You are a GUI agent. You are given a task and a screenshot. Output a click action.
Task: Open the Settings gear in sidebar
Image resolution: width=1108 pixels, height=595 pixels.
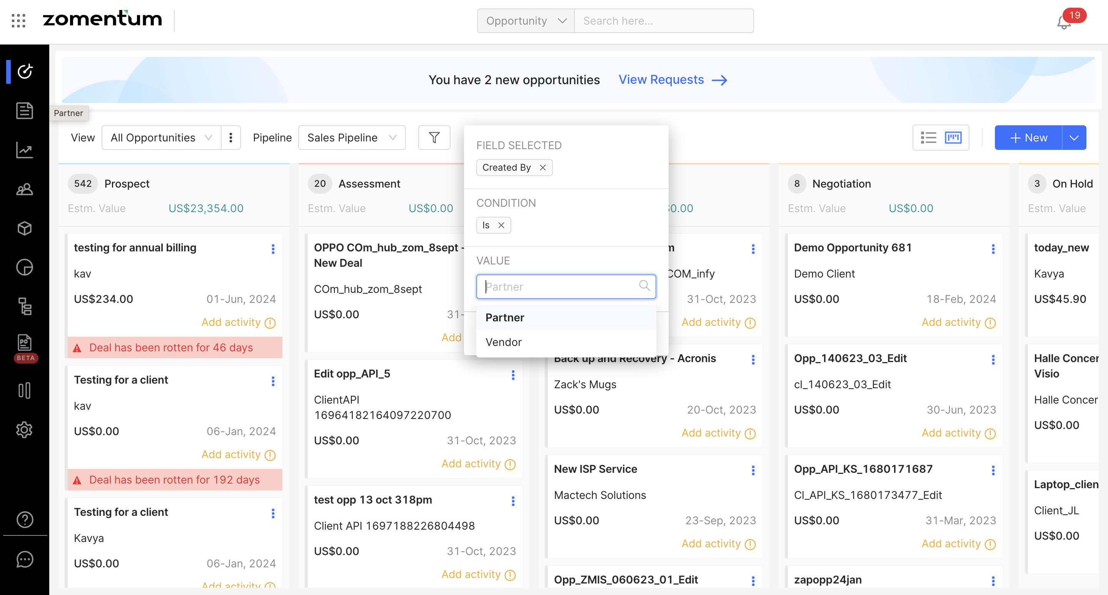point(25,429)
